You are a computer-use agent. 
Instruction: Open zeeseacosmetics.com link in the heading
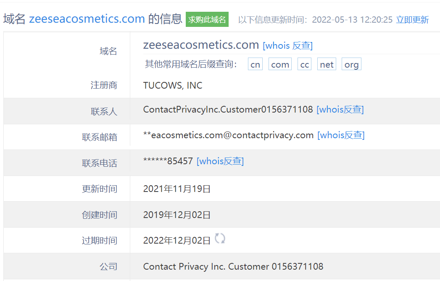tap(87, 19)
